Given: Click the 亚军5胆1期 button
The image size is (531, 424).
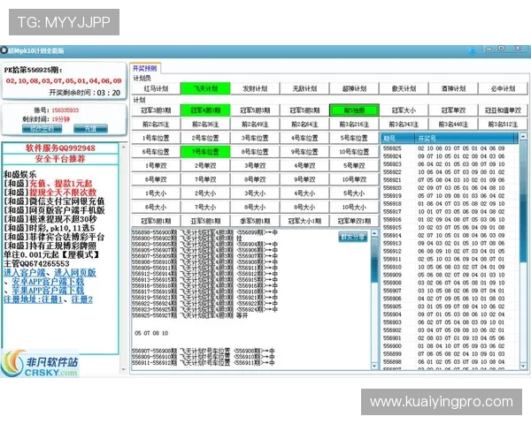Looking at the screenshot, I should (x=205, y=221).
